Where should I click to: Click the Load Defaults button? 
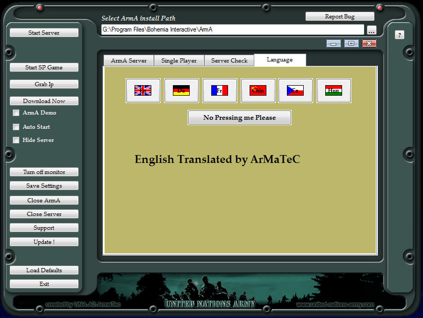44,270
